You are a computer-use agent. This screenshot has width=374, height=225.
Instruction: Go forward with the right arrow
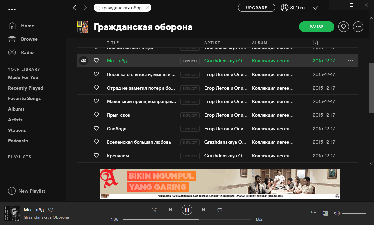[x=85, y=8]
